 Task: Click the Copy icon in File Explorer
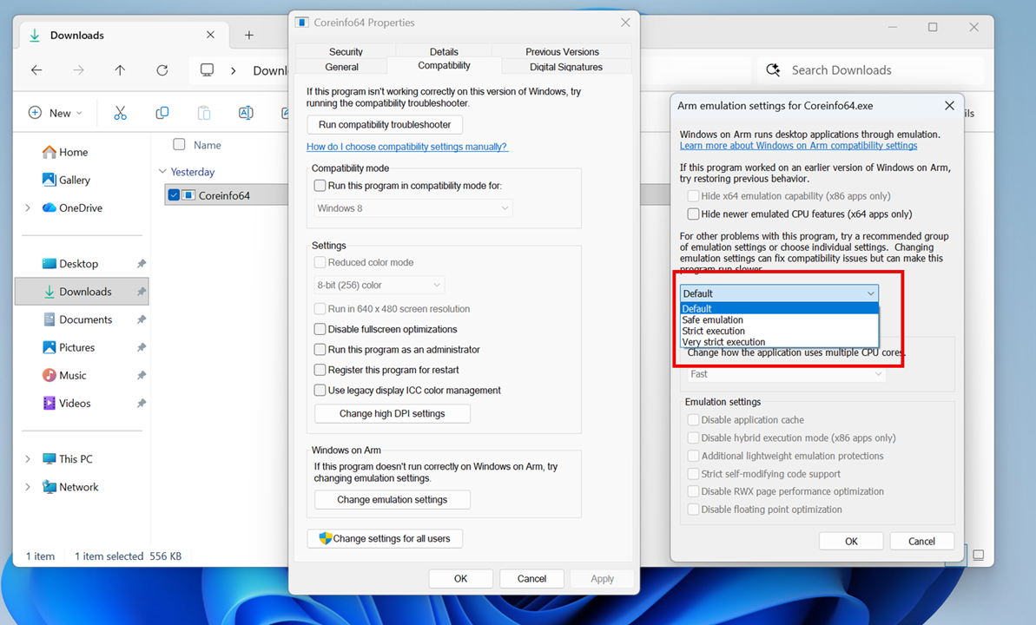162,113
